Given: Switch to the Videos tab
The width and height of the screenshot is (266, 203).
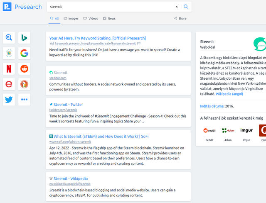Looking at the screenshot, I should point(91,18).
